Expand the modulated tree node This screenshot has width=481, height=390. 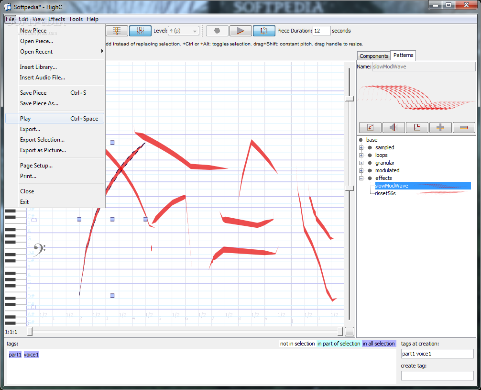361,170
